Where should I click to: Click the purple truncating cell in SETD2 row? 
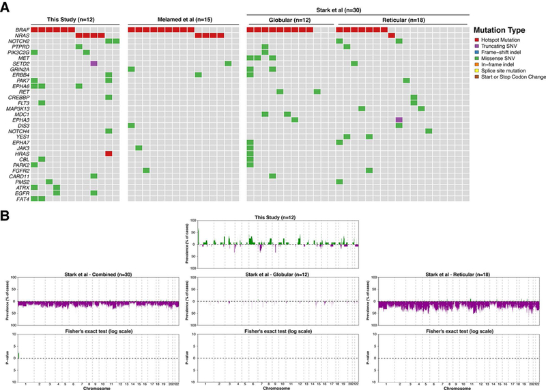coord(94,64)
